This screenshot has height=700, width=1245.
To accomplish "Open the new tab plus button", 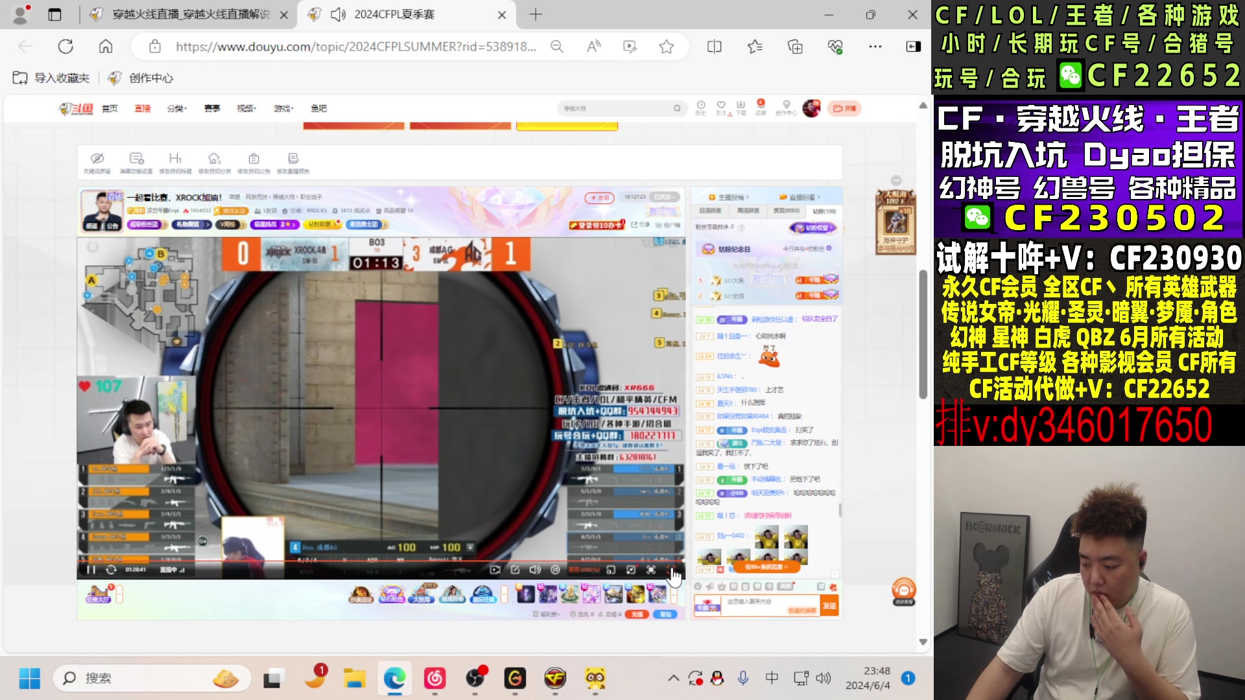I will (x=536, y=14).
